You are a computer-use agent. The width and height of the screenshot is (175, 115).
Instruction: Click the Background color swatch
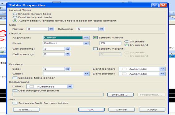point(32,87)
